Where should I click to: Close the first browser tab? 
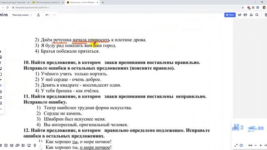click(x=28, y=2)
